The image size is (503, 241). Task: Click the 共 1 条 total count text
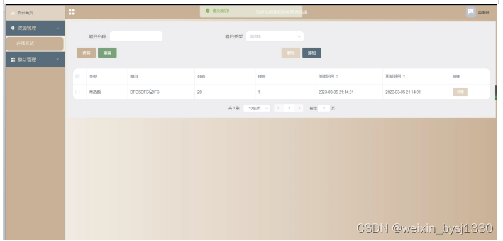click(x=233, y=108)
